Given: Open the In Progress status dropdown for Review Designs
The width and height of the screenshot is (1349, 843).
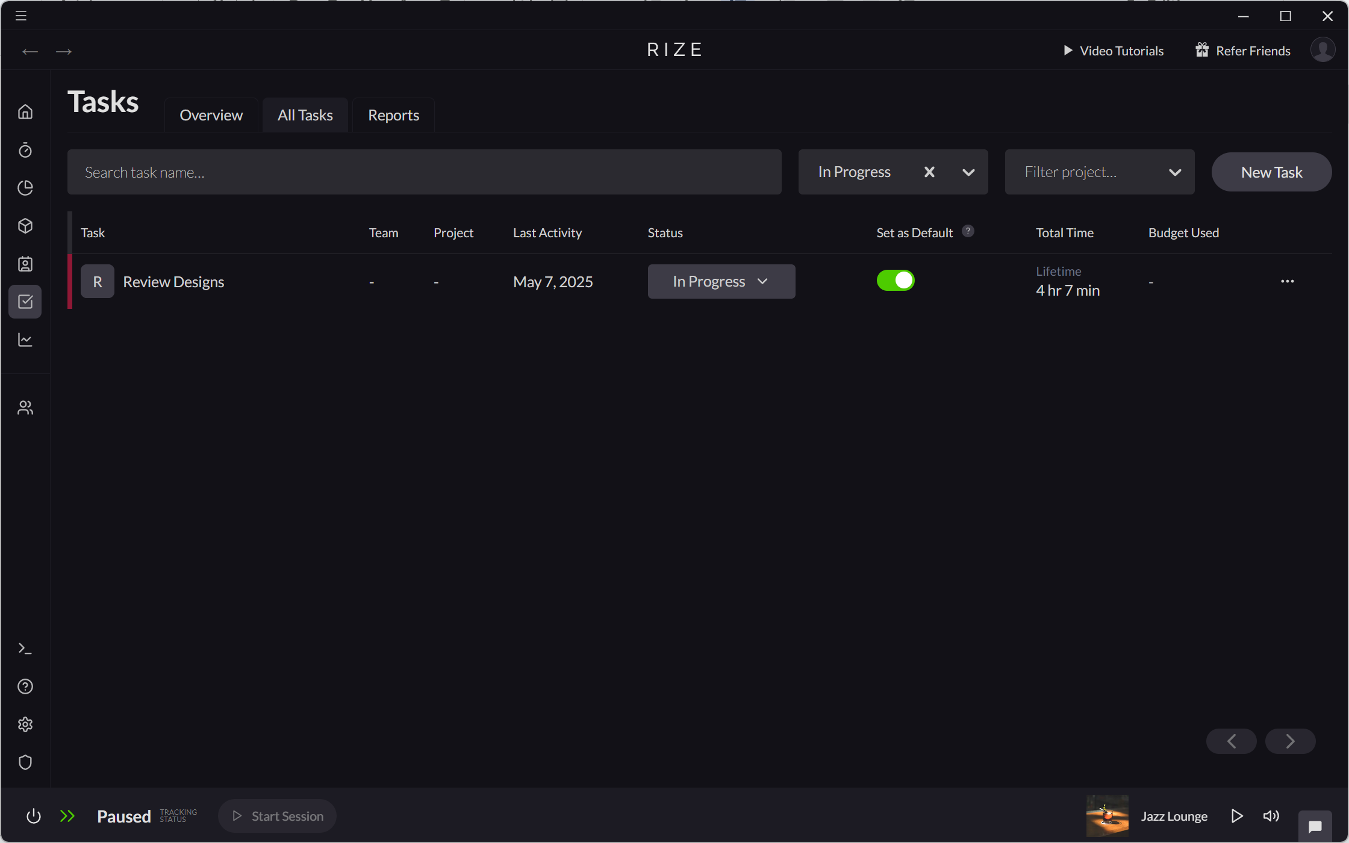Looking at the screenshot, I should (721, 281).
